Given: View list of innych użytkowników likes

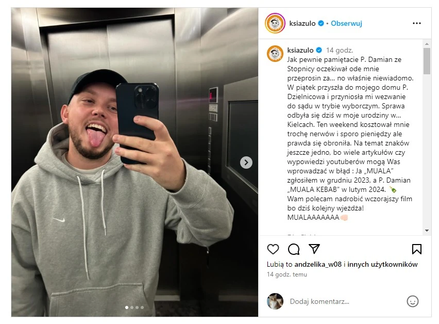Looking at the screenshot, I should (x=382, y=264).
